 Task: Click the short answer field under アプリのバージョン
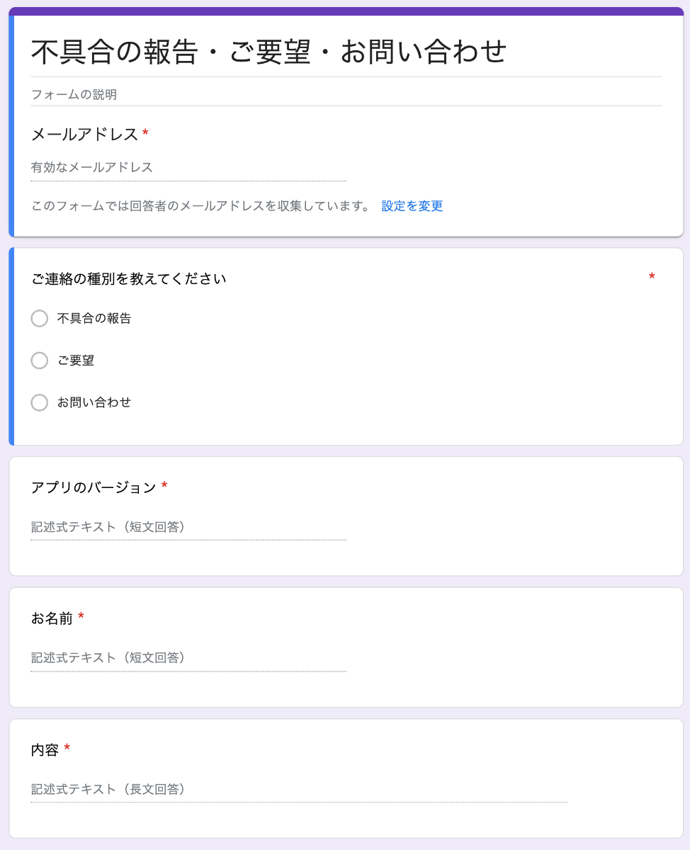(188, 528)
